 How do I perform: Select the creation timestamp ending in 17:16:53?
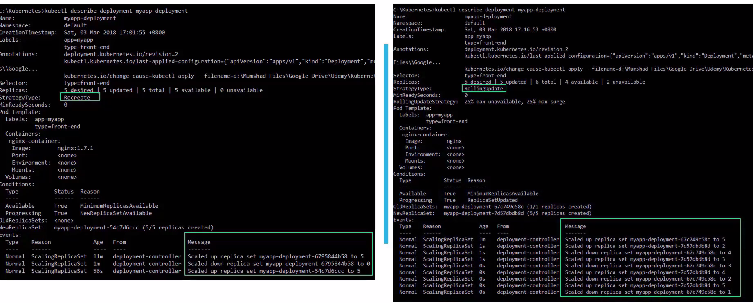(510, 29)
